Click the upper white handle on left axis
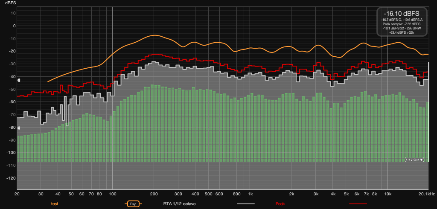This screenshot has height=209, width=437. [x=19, y=80]
